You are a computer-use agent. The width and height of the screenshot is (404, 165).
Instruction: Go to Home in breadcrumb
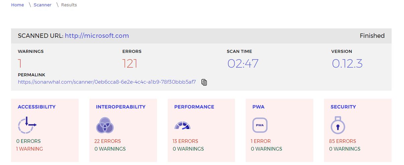pyautogui.click(x=17, y=5)
